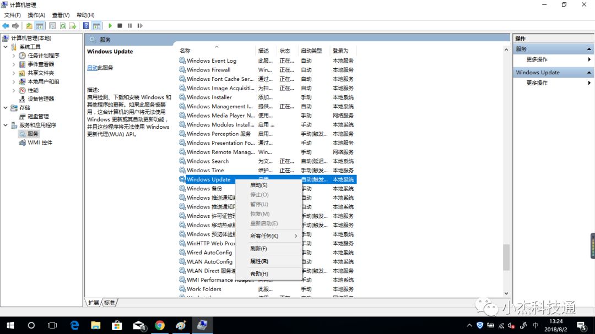Select 事件查看器 in the tree

coord(41,64)
